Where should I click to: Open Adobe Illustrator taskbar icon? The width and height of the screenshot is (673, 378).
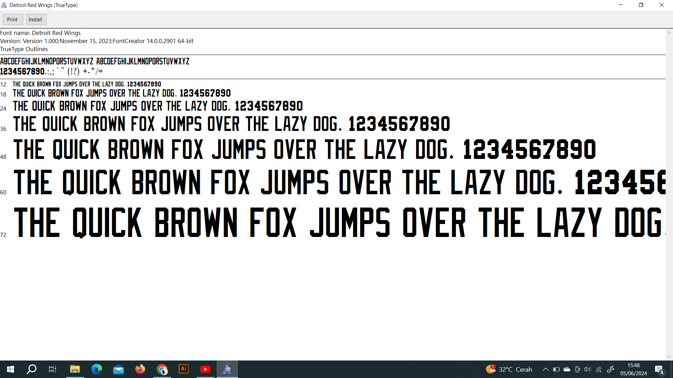pyautogui.click(x=184, y=369)
